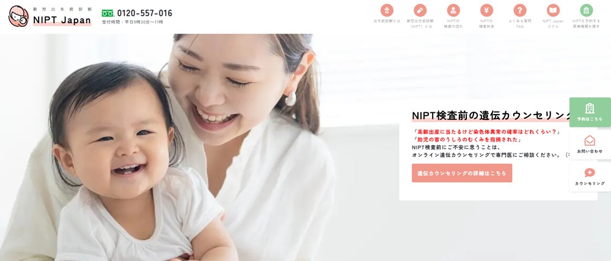The image size is (611, 261).
Task: Click the yen icon for NIPTの検査料金
Action: [x=486, y=10]
